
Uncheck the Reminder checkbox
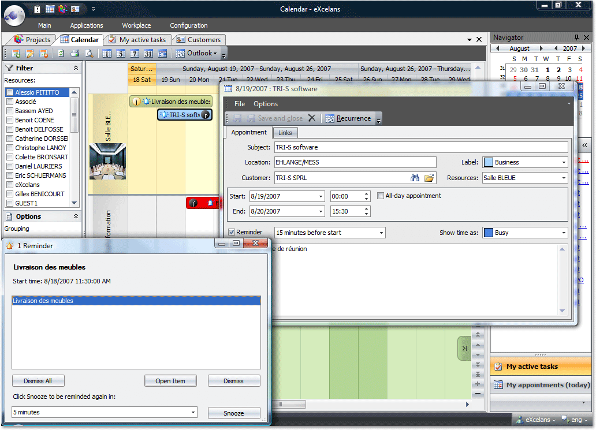[x=232, y=232]
